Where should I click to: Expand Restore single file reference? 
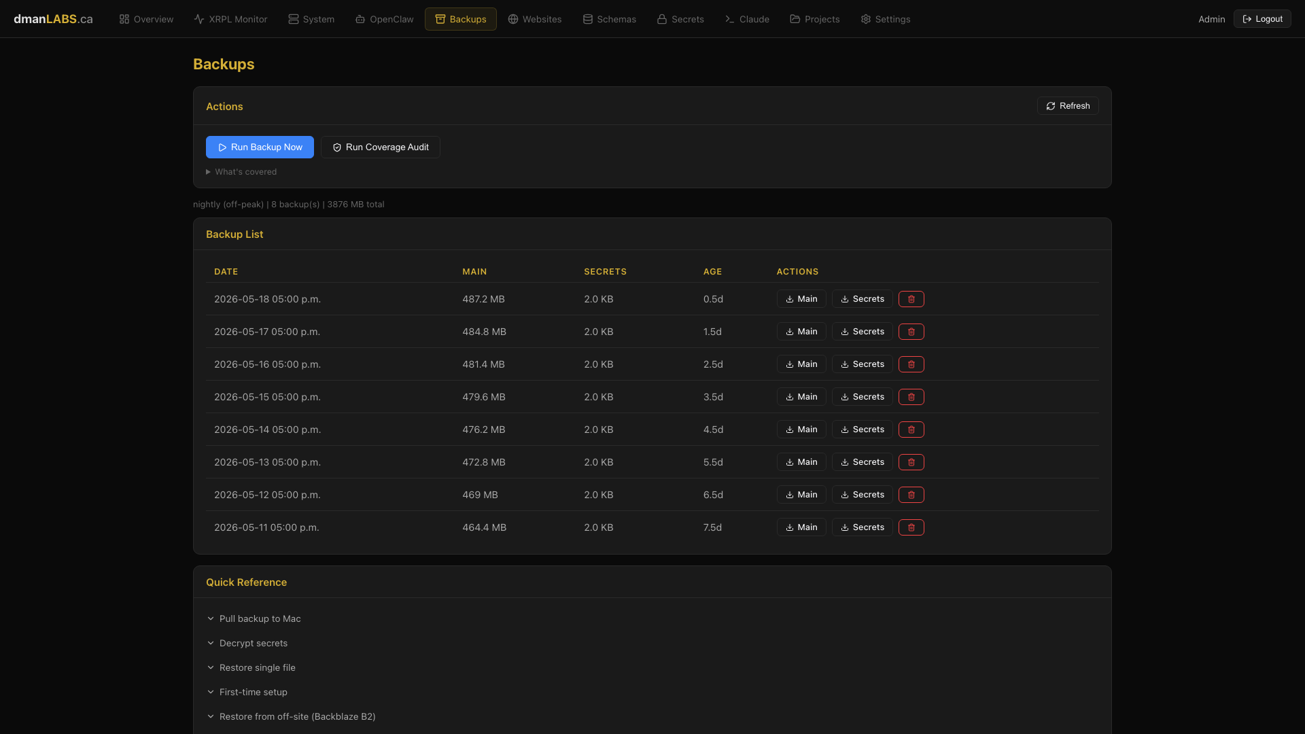pyautogui.click(x=251, y=667)
